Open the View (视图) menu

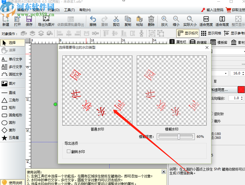click(38, 10)
